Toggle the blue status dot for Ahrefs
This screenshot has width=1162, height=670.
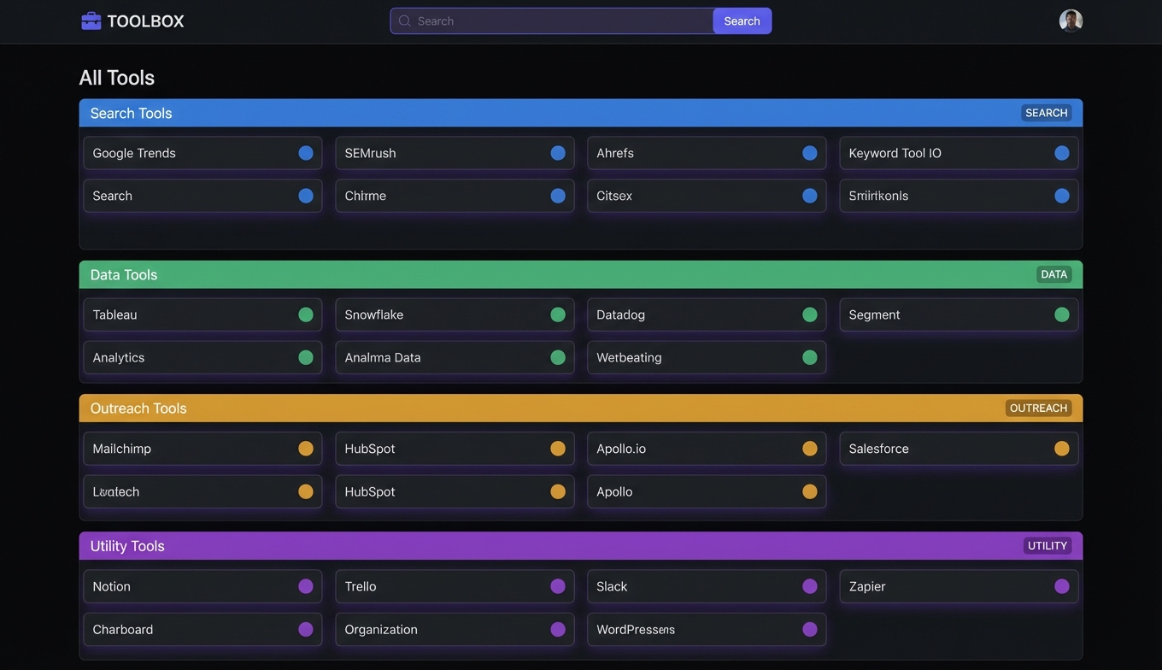click(x=809, y=153)
